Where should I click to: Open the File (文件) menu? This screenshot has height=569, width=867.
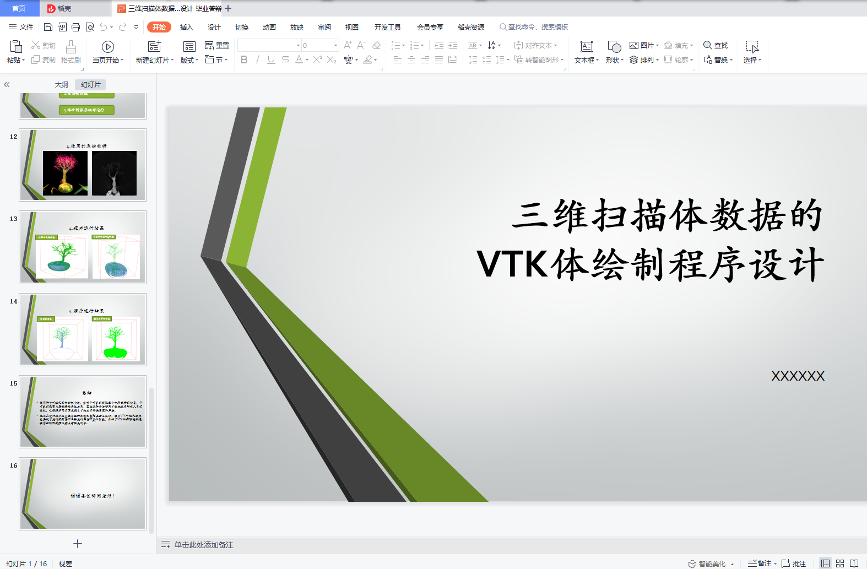pyautogui.click(x=21, y=27)
